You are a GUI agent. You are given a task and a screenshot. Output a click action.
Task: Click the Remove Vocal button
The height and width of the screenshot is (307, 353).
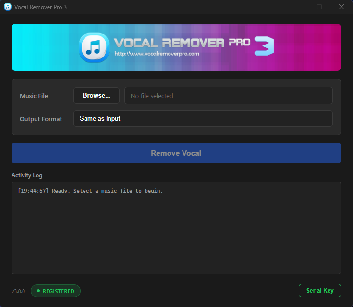point(176,153)
